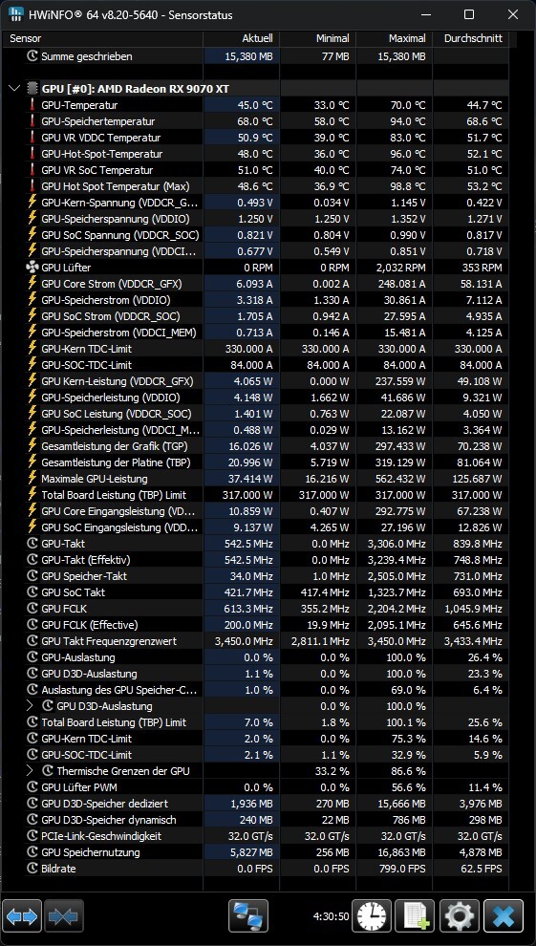This screenshot has width=536, height=946.
Task: Select GPU SoC Spannung (VDDCR_SOC) row
Action: 255,235
